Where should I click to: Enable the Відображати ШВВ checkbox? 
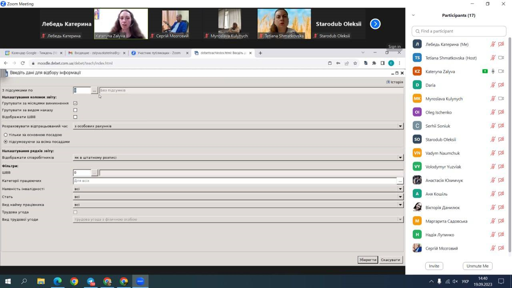(75, 117)
